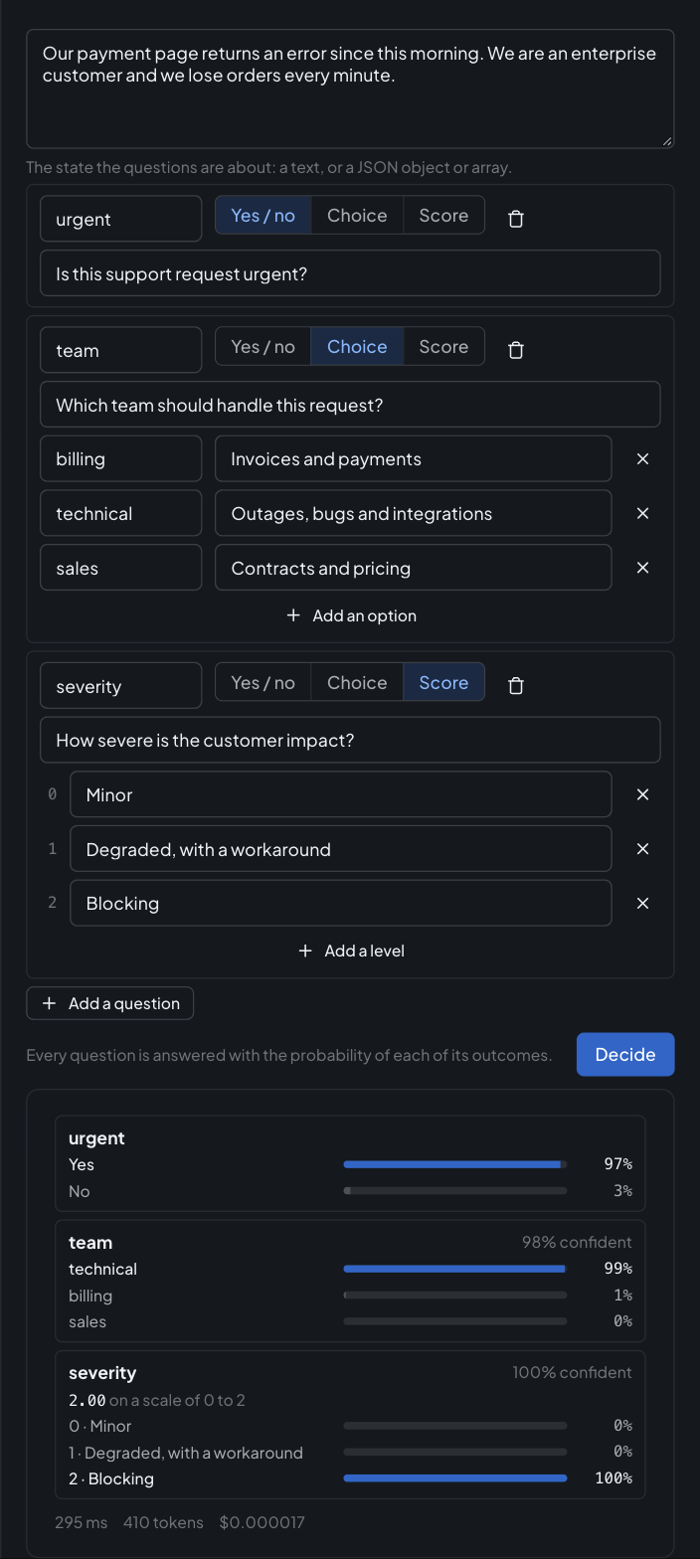This screenshot has height=1559, width=700.
Task: Delete the urgent question with trash icon
Action: [516, 219]
